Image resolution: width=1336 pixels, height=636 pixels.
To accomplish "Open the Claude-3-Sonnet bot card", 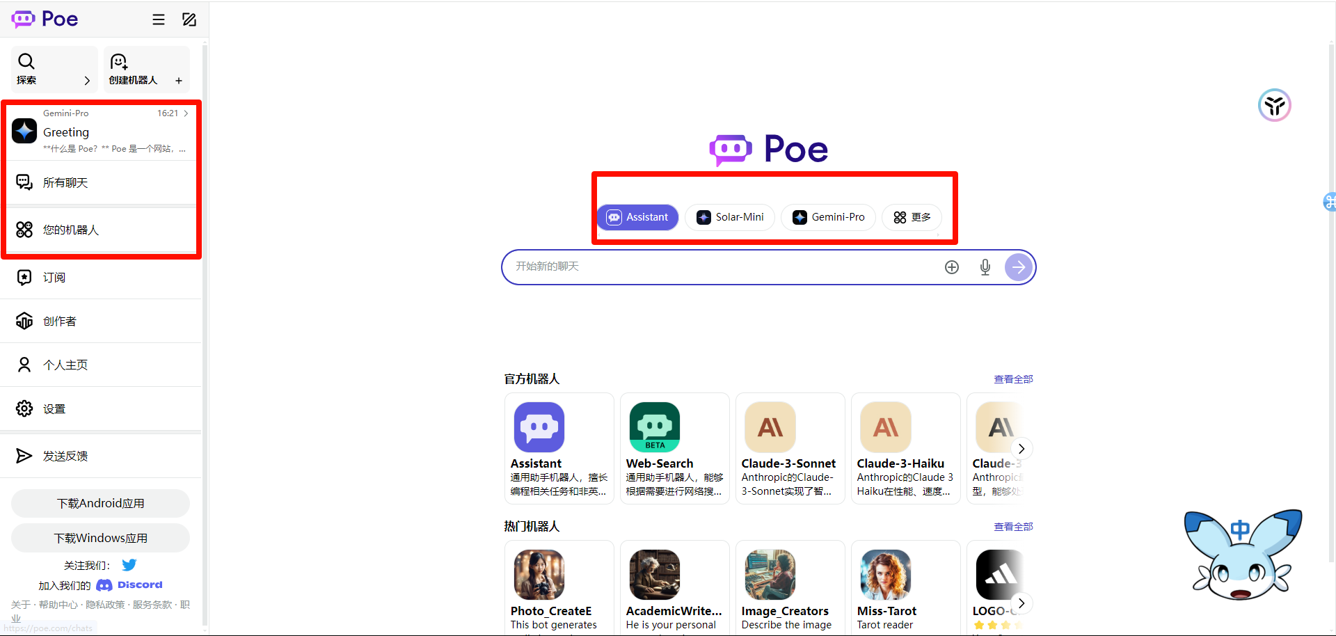I will [x=790, y=449].
